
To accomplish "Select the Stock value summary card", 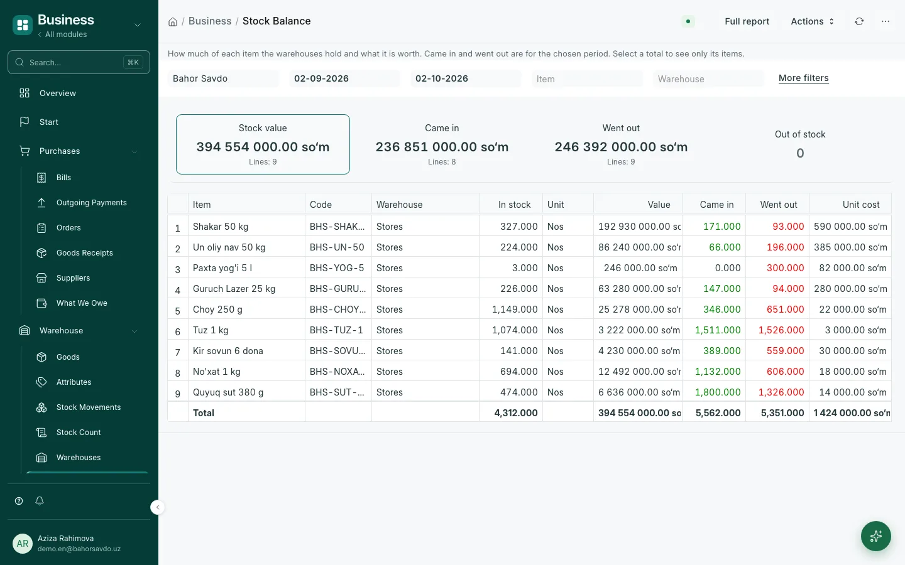I will tap(263, 144).
